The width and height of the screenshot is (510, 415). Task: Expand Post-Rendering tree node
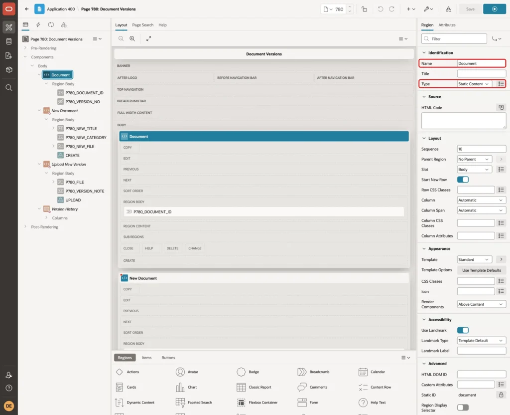25,227
